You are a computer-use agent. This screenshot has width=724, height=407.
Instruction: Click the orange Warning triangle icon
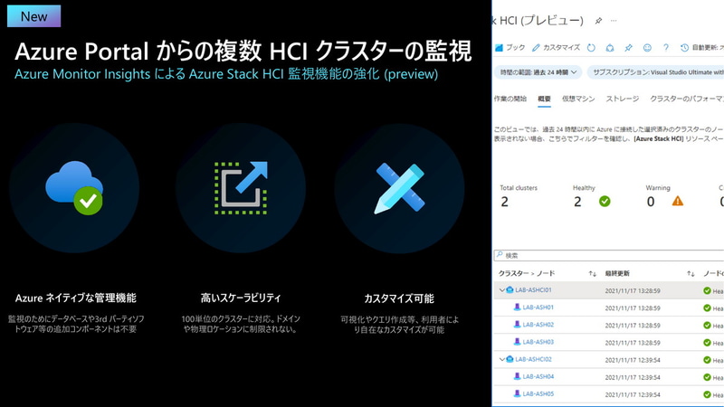point(677,201)
